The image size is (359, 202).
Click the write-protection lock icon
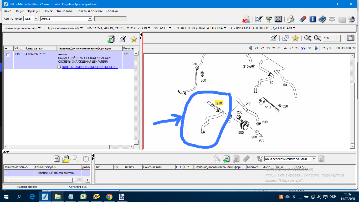7,173
